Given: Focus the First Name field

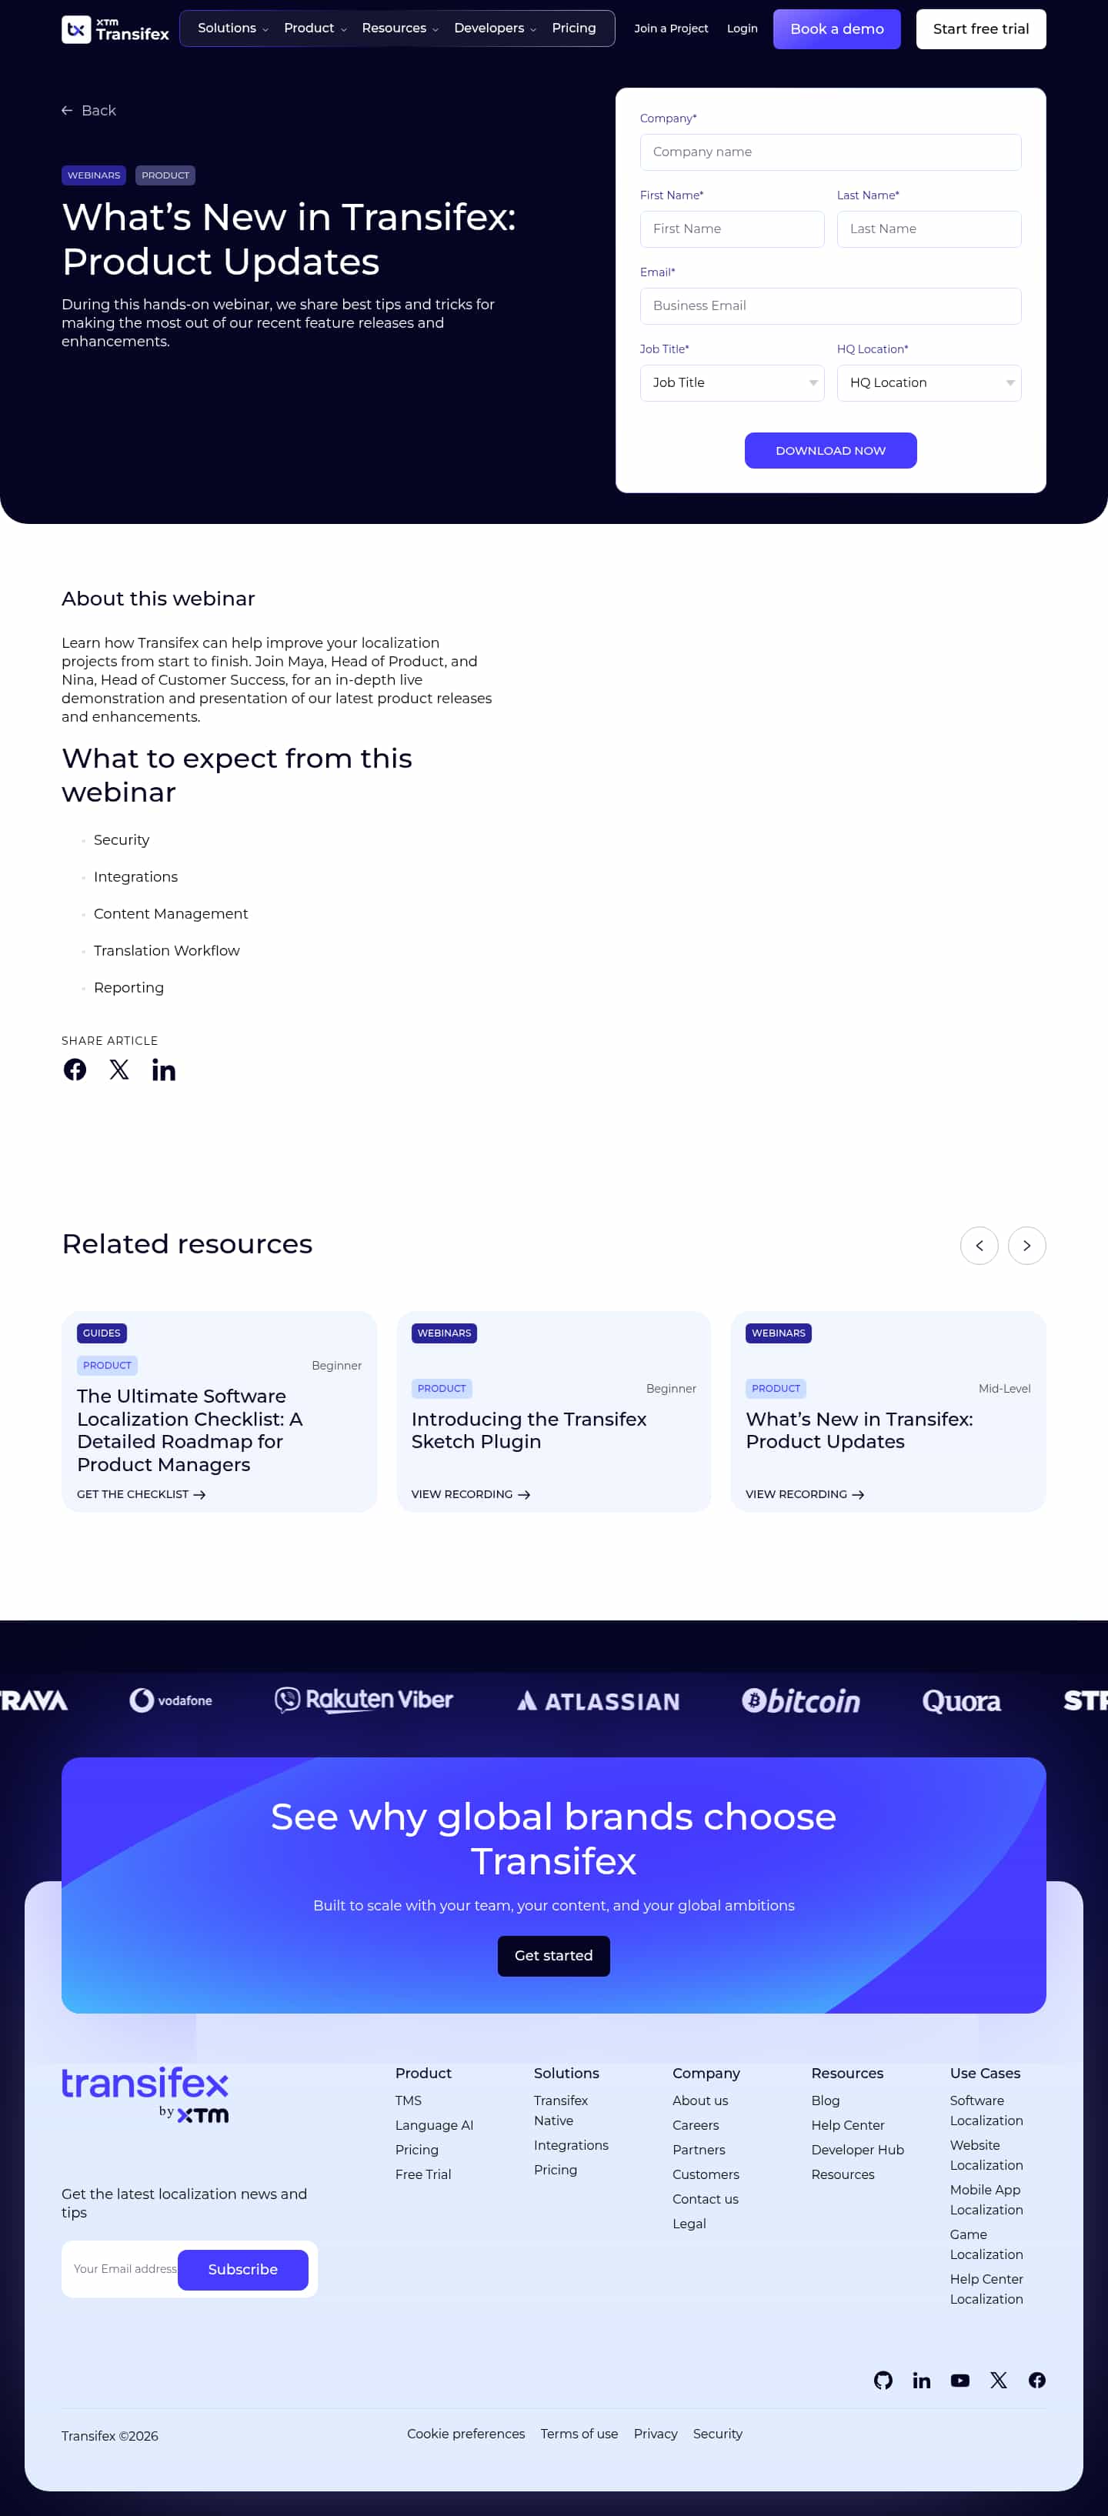Looking at the screenshot, I should (x=732, y=229).
